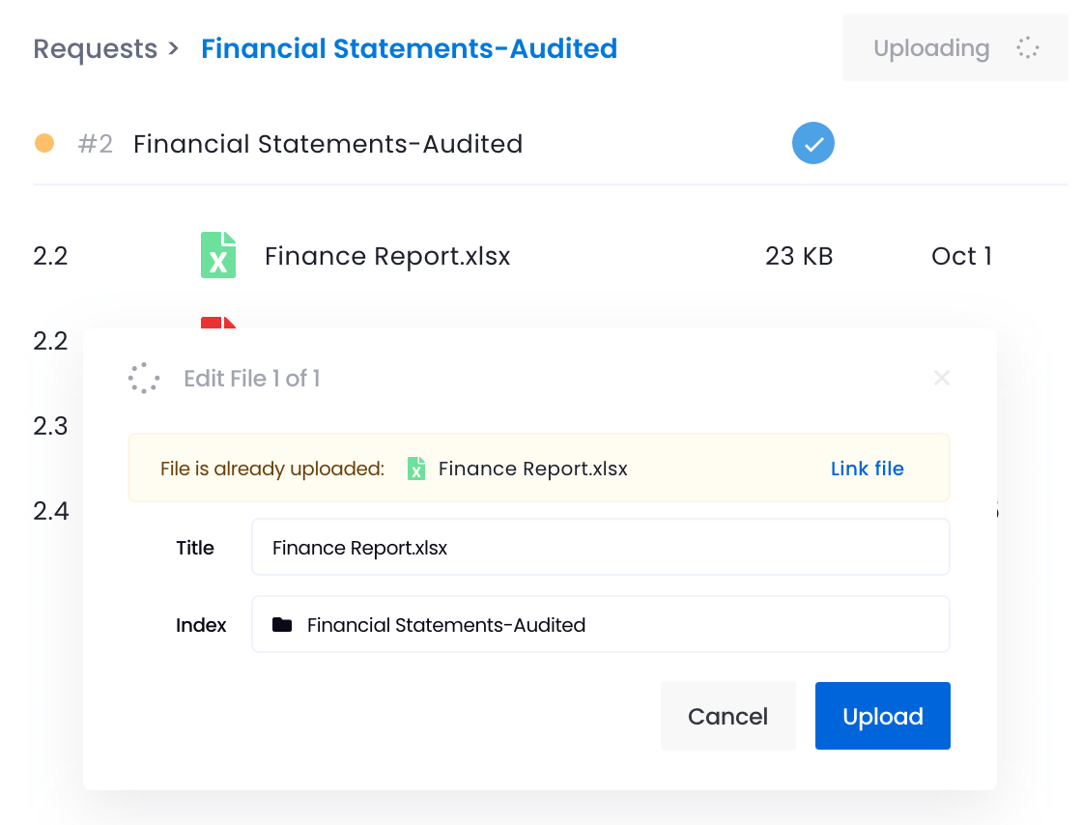Cancel the Edit File dialog
Image resolution: width=1082 pixels, height=825 pixels.
(727, 716)
